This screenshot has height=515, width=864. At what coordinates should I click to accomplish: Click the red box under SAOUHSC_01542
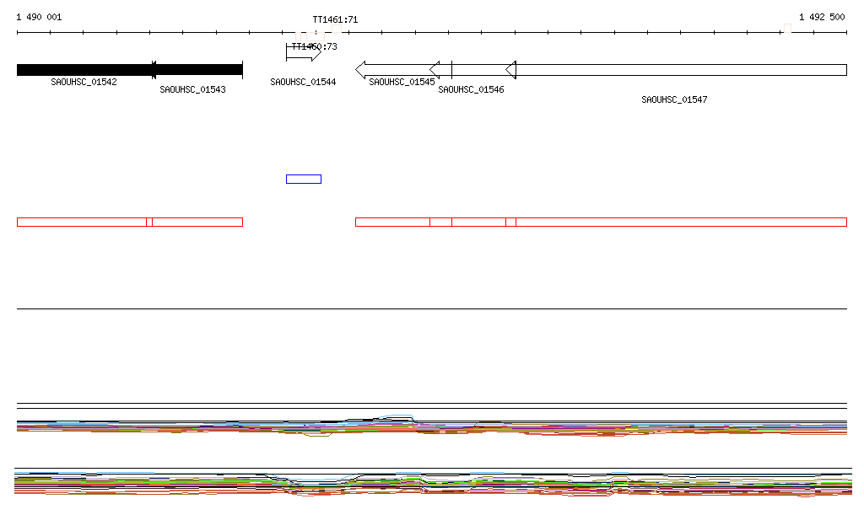coord(81,222)
